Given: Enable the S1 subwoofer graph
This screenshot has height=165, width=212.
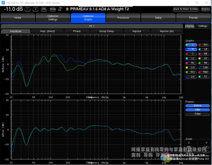Looking at the screenshot, I should click(204, 76).
